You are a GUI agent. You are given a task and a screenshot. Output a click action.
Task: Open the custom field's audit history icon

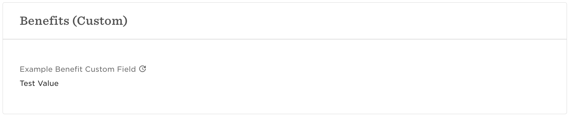coord(142,69)
